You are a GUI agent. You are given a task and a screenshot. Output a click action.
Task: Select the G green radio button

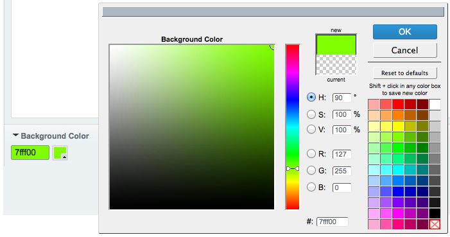pos(311,170)
